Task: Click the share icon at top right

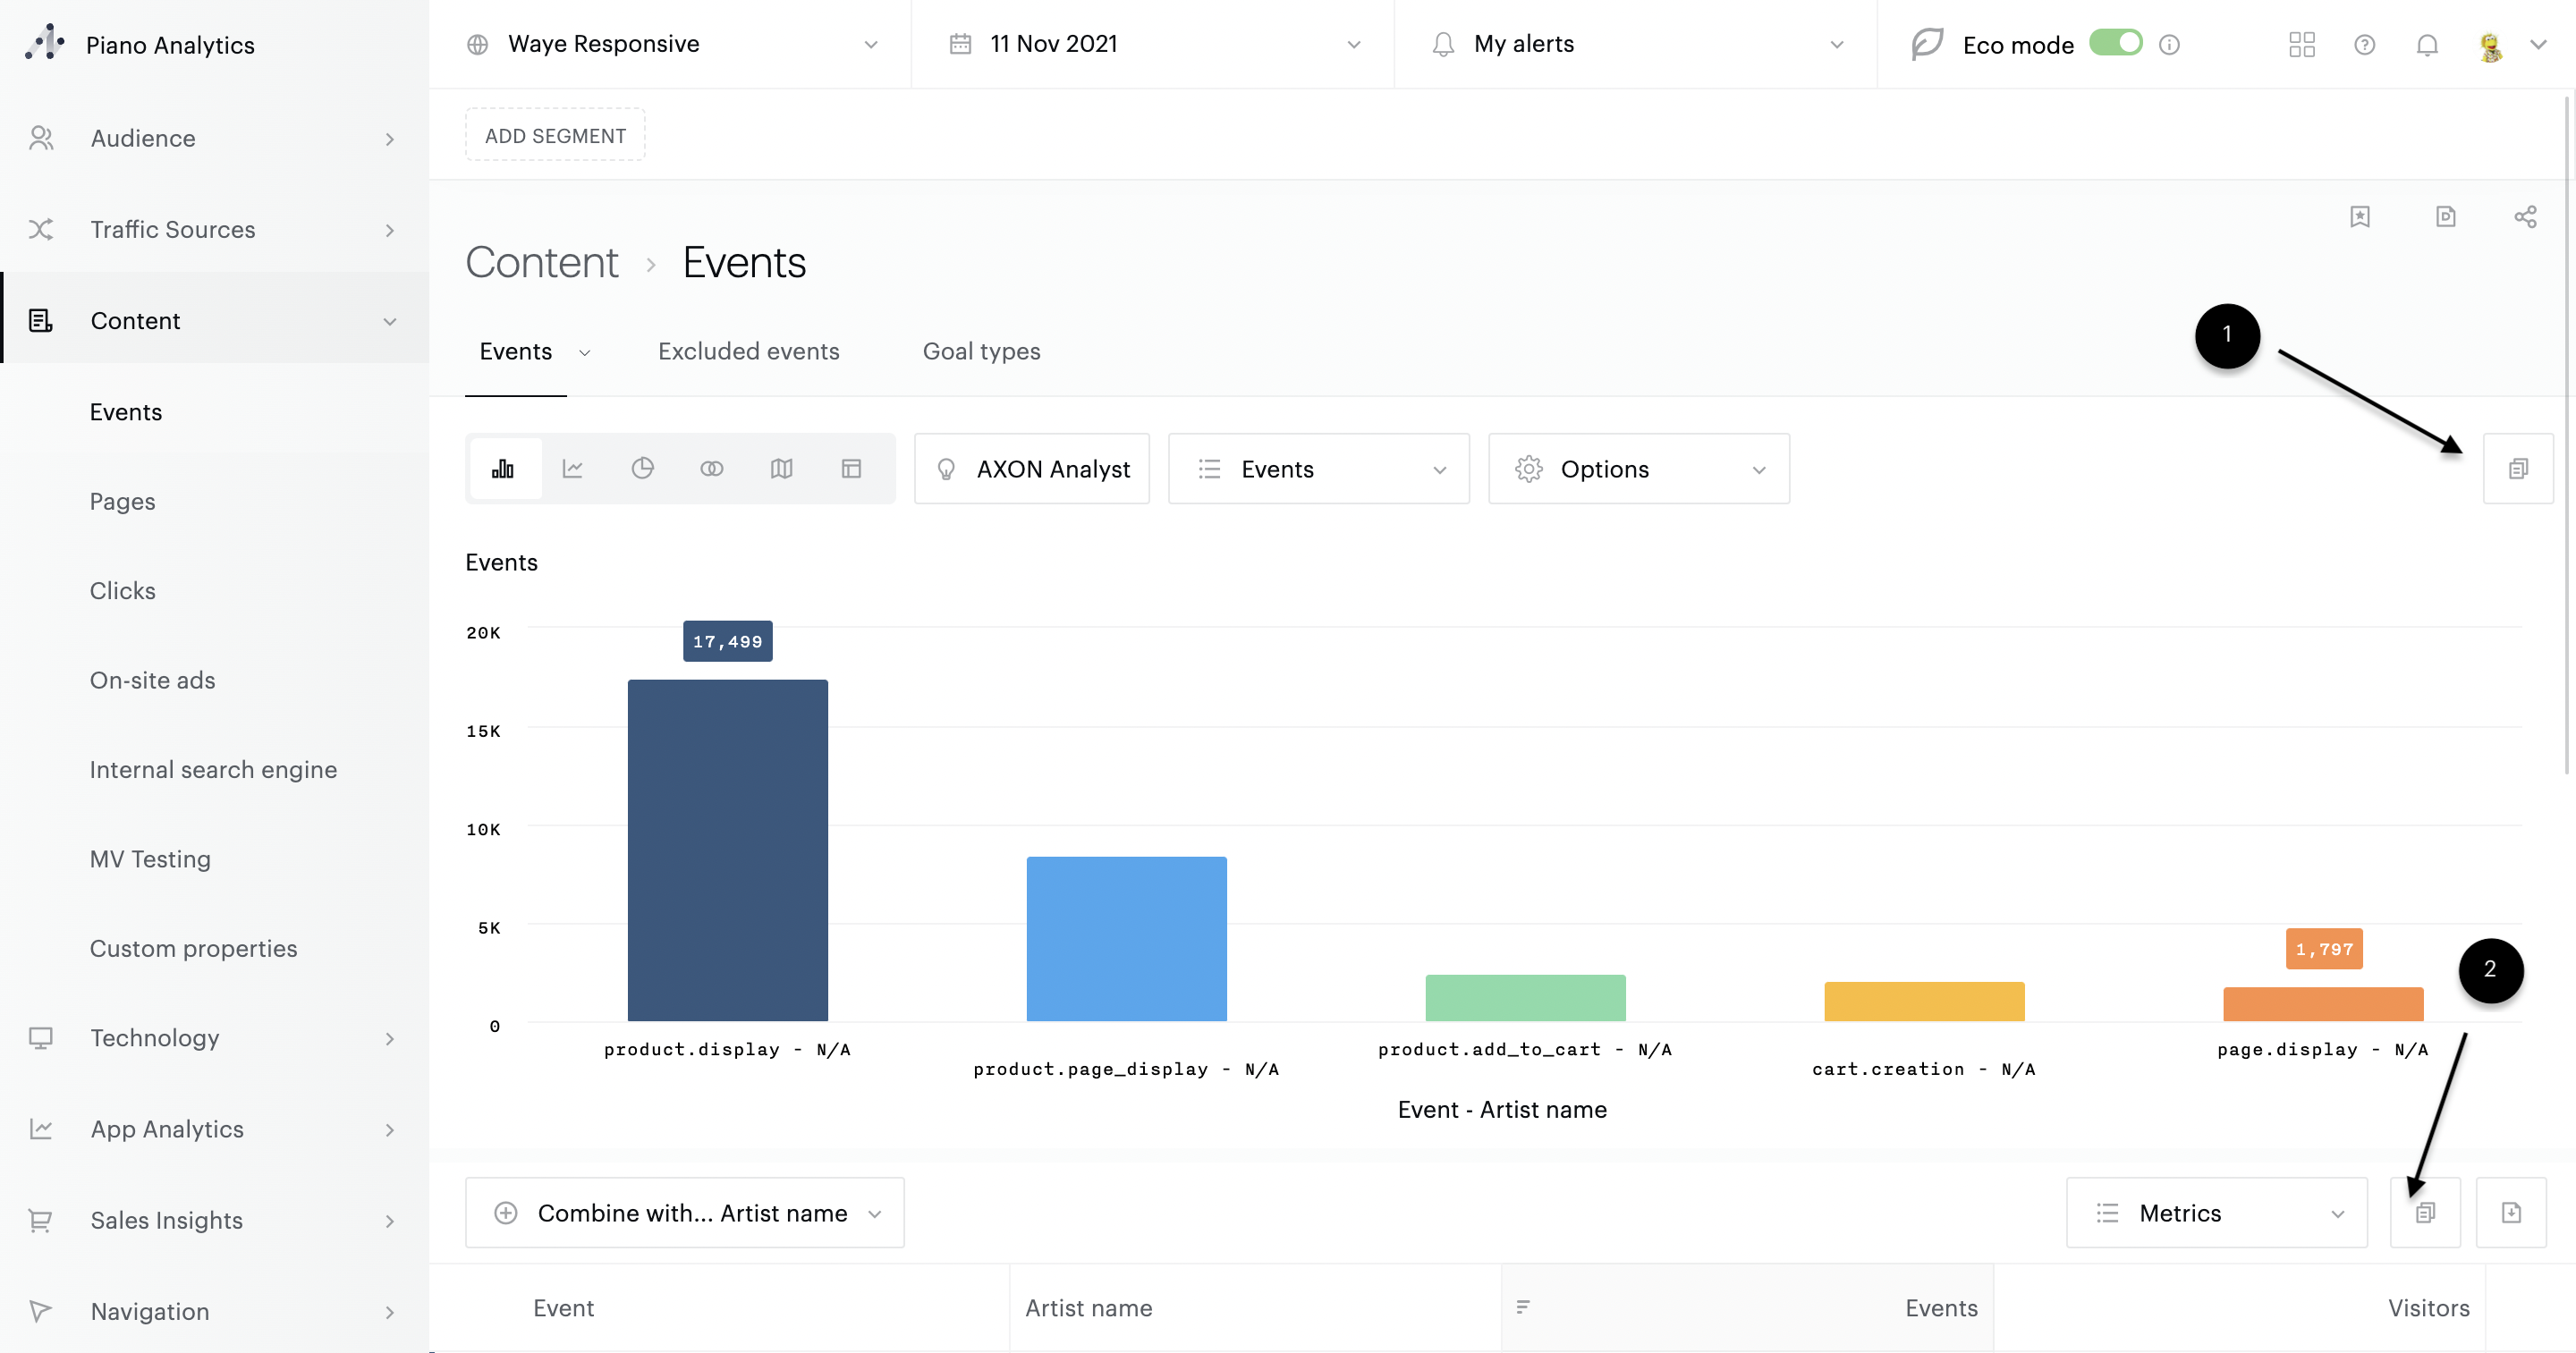Action: 2525,216
